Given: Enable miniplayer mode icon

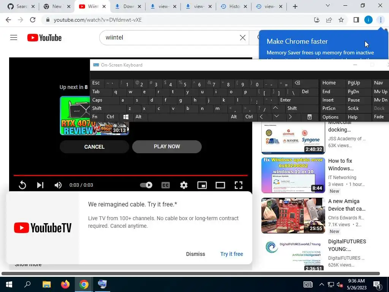Looking at the screenshot, I should (x=202, y=185).
